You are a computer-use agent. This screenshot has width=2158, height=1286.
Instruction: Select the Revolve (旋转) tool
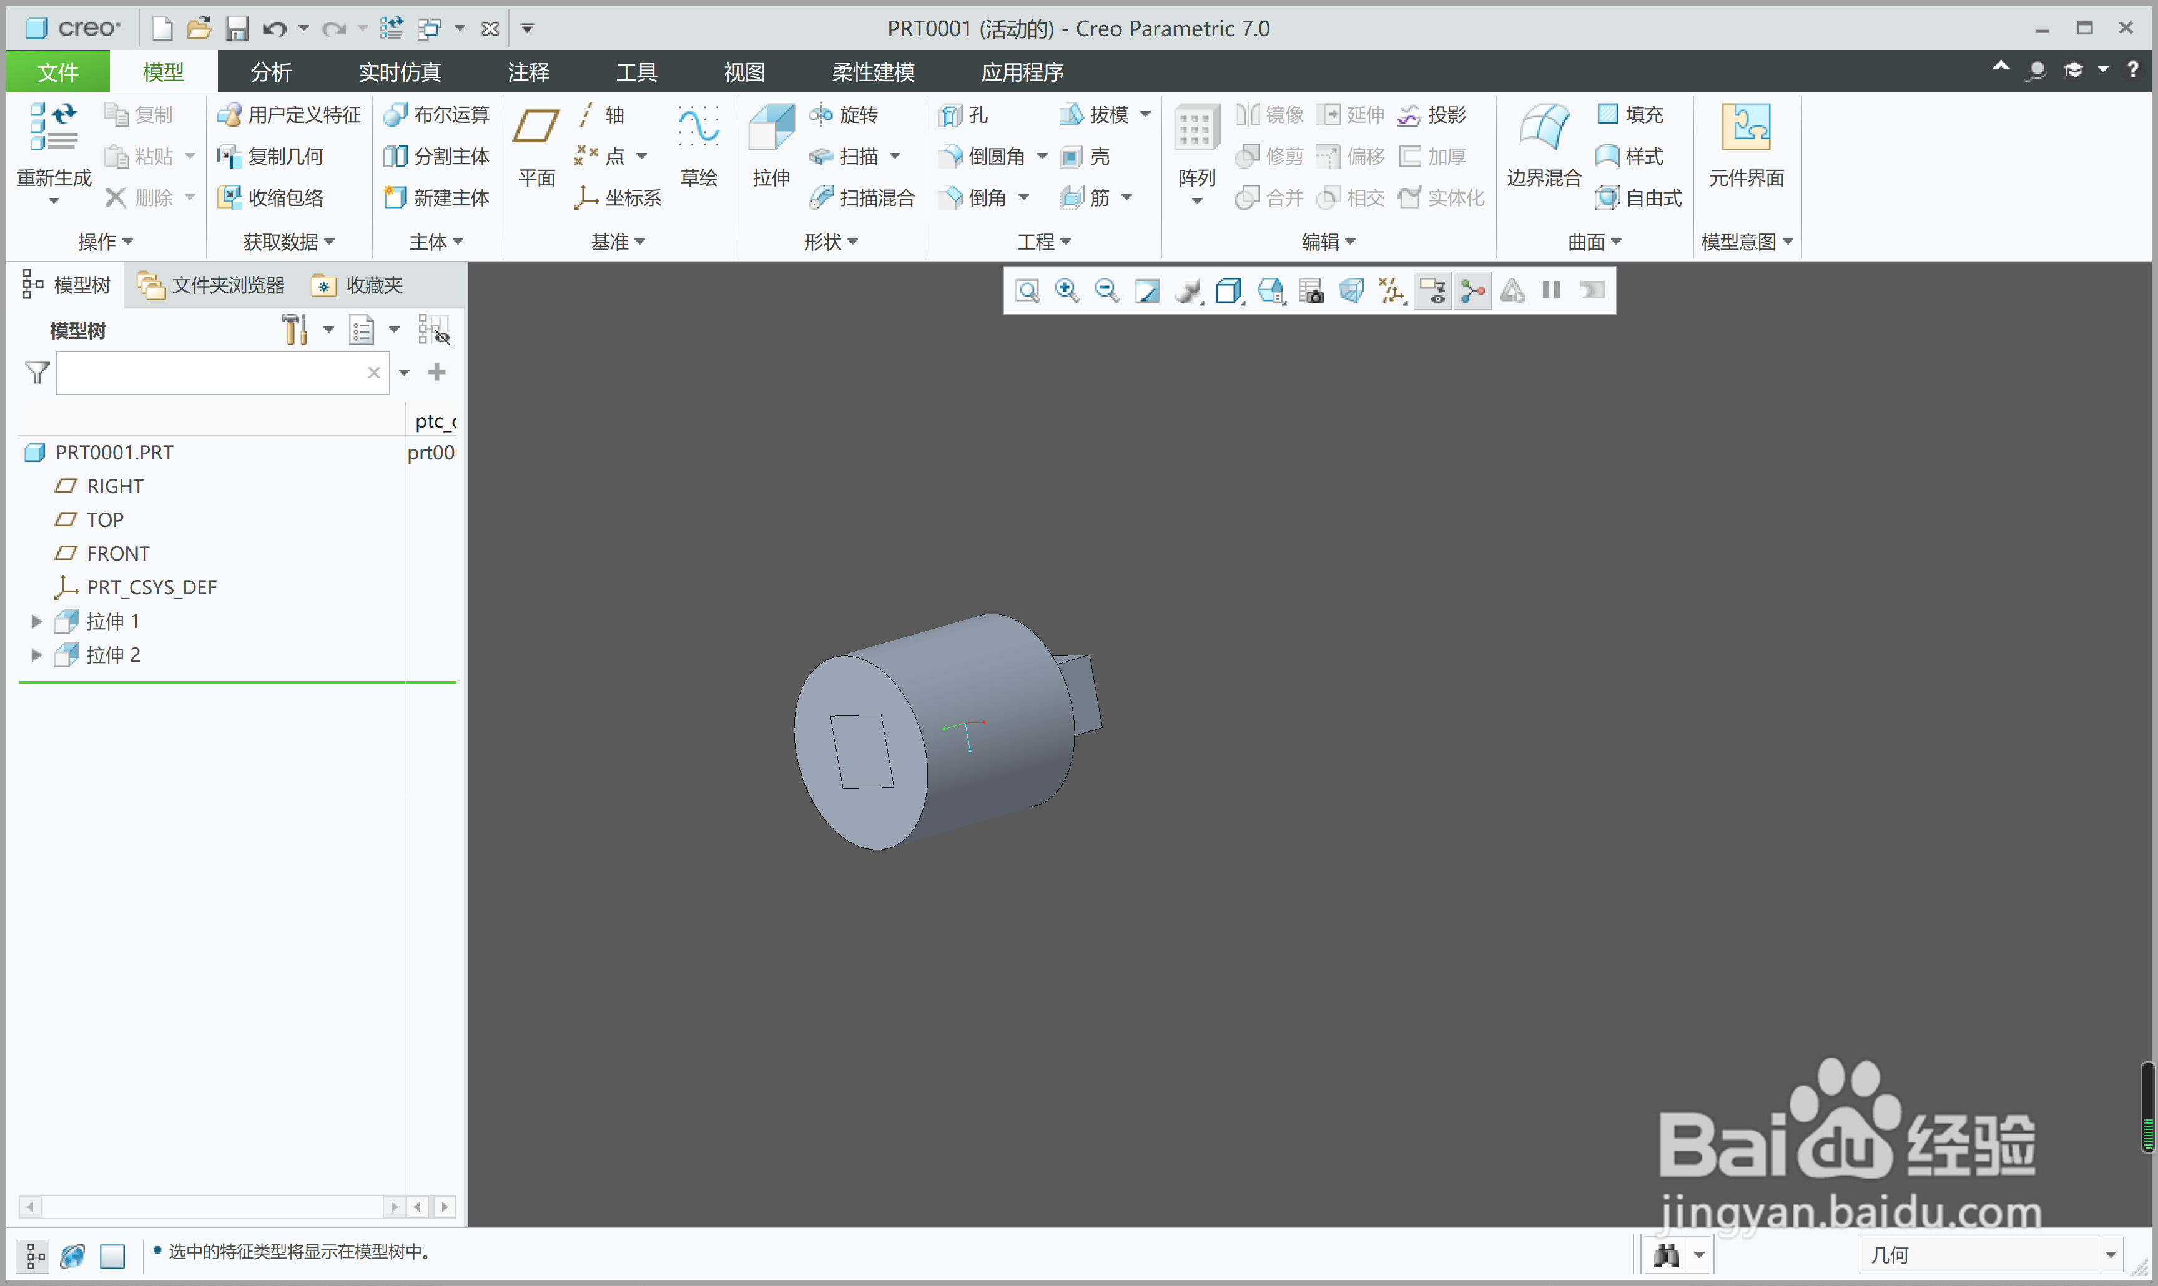pos(844,114)
